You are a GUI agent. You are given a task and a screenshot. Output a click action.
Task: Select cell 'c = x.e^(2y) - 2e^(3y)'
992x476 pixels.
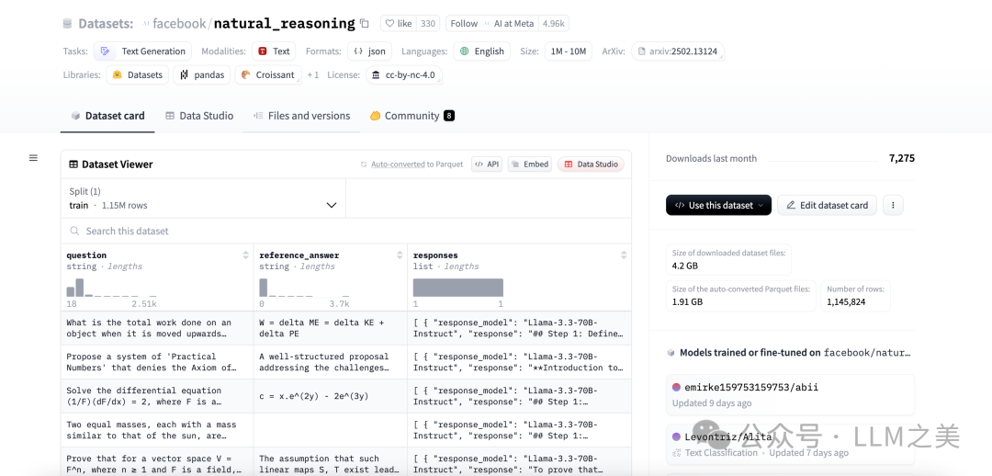tap(331, 396)
